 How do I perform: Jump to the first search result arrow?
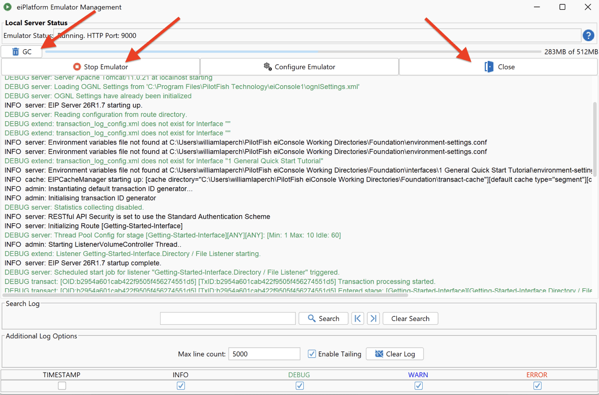pyautogui.click(x=358, y=319)
